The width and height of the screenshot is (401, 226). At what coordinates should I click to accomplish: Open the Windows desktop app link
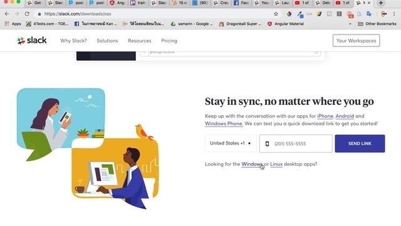tap(252, 164)
